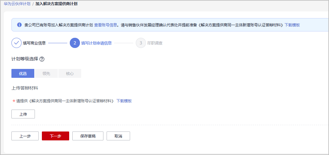The width and height of the screenshot is (329, 155).
Task: Select the 领先 plan level tab
Action: click(x=46, y=73)
